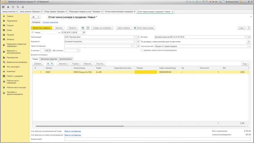
Task: Open help question mark button
Action: [249, 28]
